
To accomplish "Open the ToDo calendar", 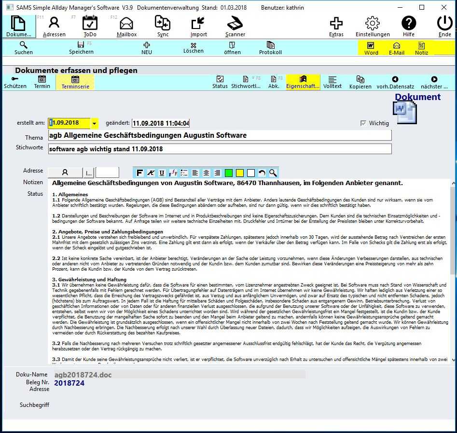I will [90, 27].
